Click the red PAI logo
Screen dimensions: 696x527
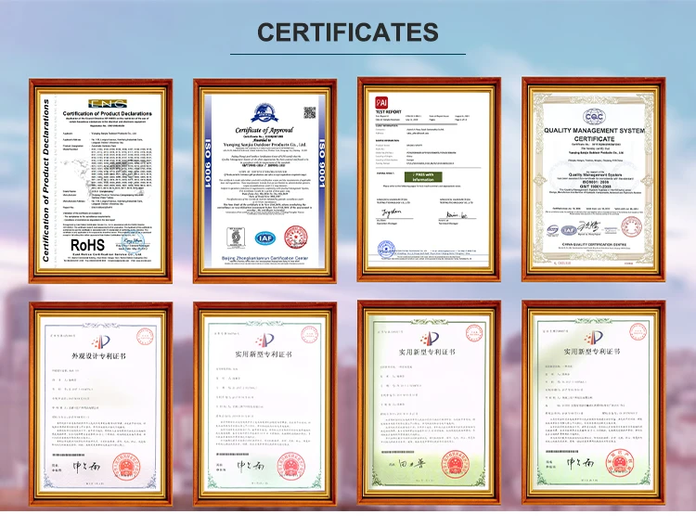point(381,103)
